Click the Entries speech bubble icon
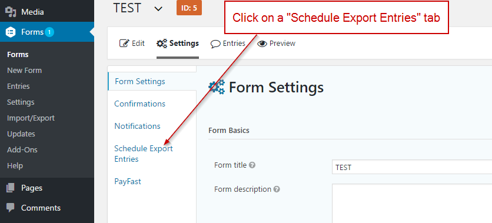The height and width of the screenshot is (223, 492). (215, 44)
